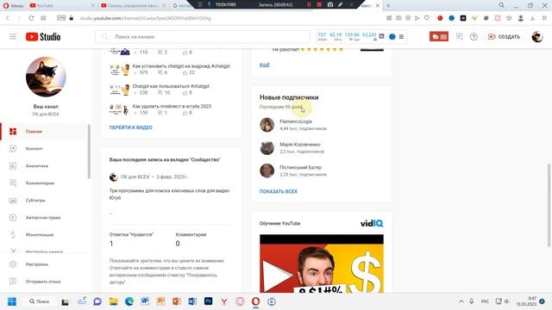Screen dimensions: 552x310
Task: Click the channel cat avatar in sidebar
Action: (x=46, y=77)
